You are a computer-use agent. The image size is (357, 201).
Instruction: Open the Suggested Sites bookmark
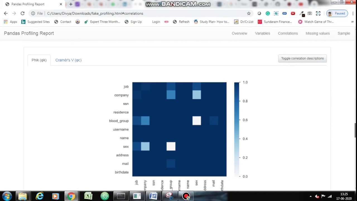click(x=35, y=22)
